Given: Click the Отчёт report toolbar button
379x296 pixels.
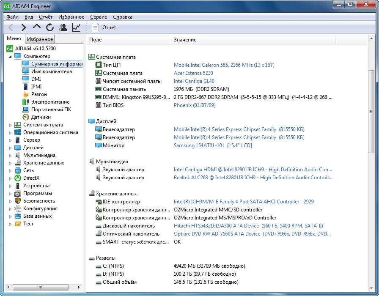Looking at the screenshot, I should 104,27.
